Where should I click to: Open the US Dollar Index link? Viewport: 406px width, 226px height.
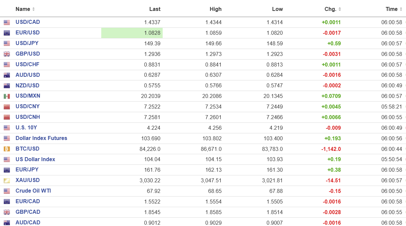point(35,159)
